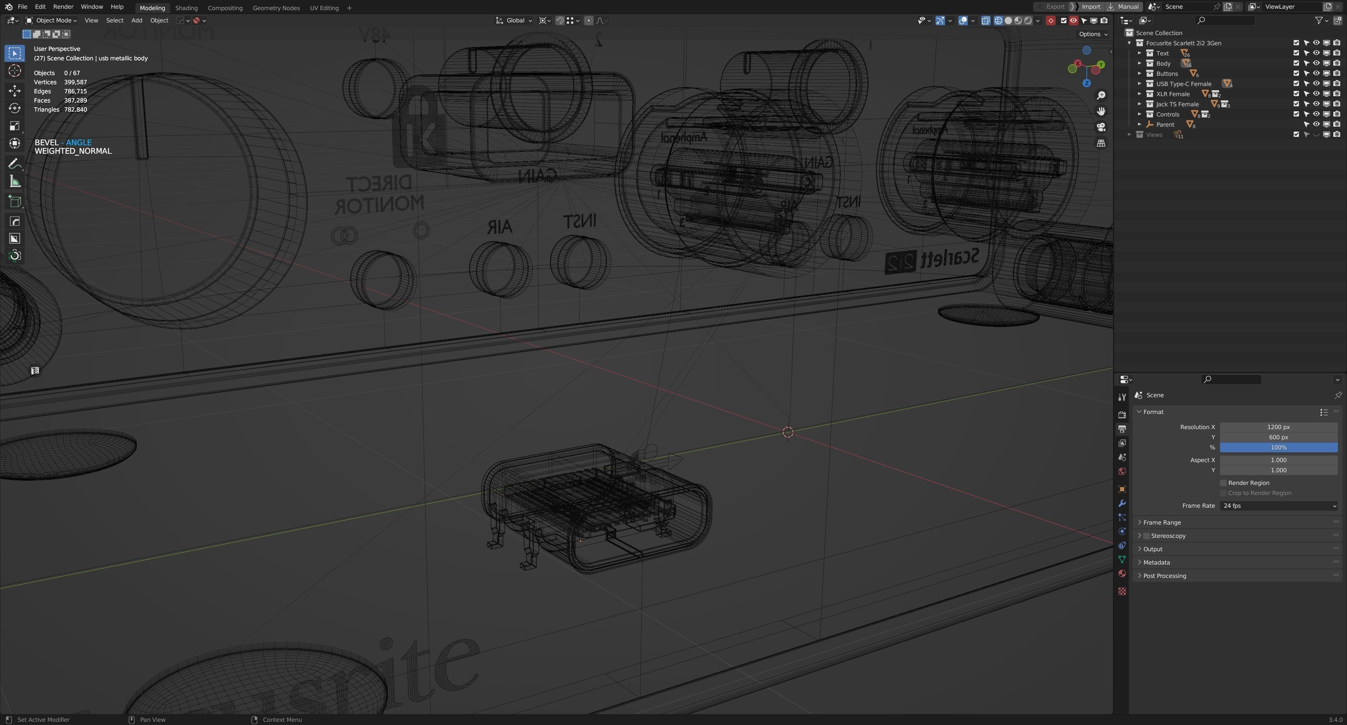This screenshot has height=725, width=1347.
Task: Open the viewport Add menu
Action: 136,20
